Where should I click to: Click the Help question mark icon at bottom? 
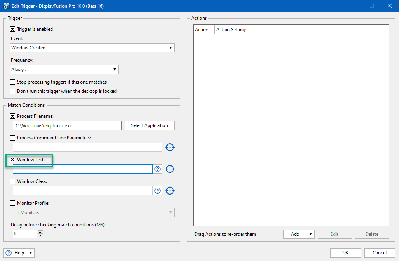click(9, 253)
